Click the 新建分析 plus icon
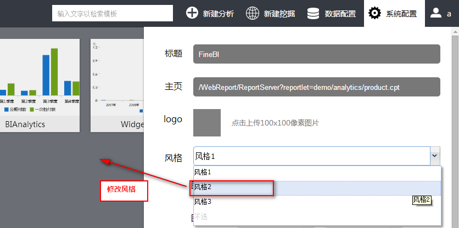 click(x=192, y=13)
